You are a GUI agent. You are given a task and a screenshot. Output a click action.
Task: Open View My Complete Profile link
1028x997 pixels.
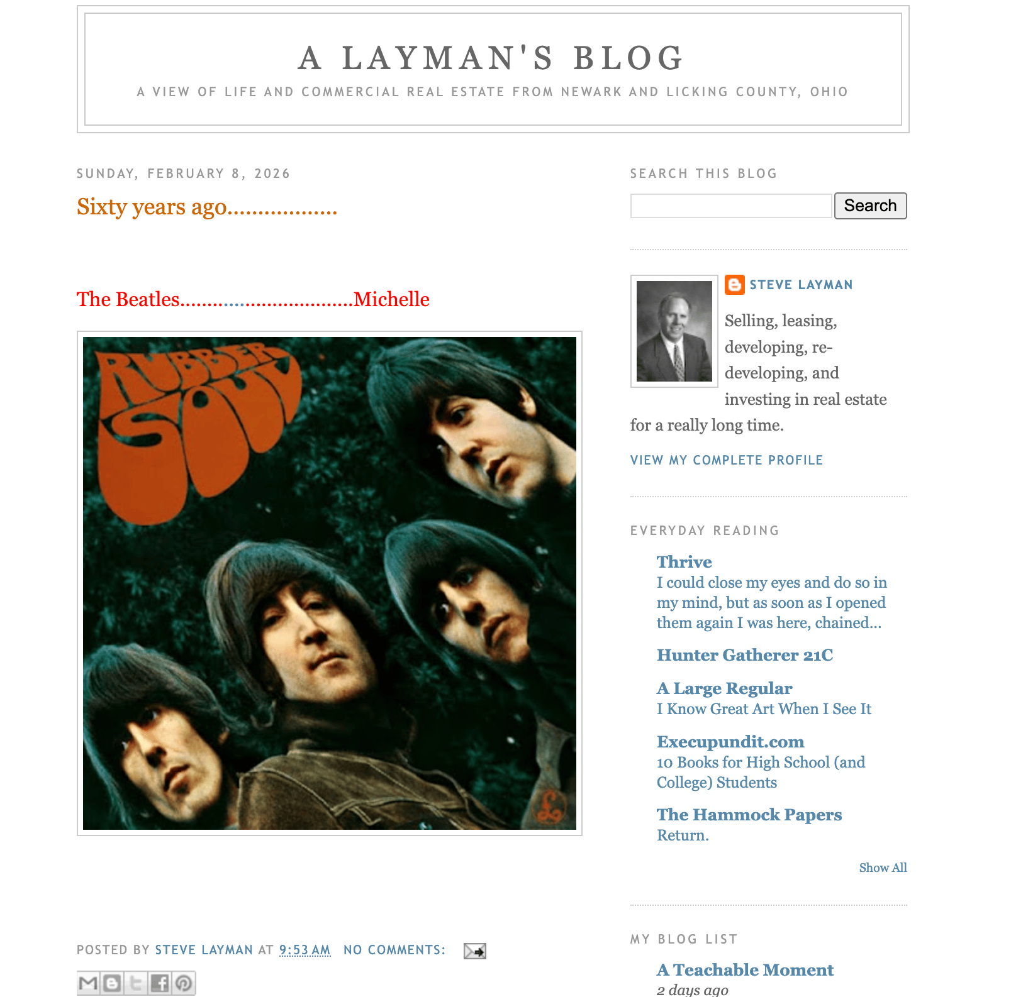point(727,460)
